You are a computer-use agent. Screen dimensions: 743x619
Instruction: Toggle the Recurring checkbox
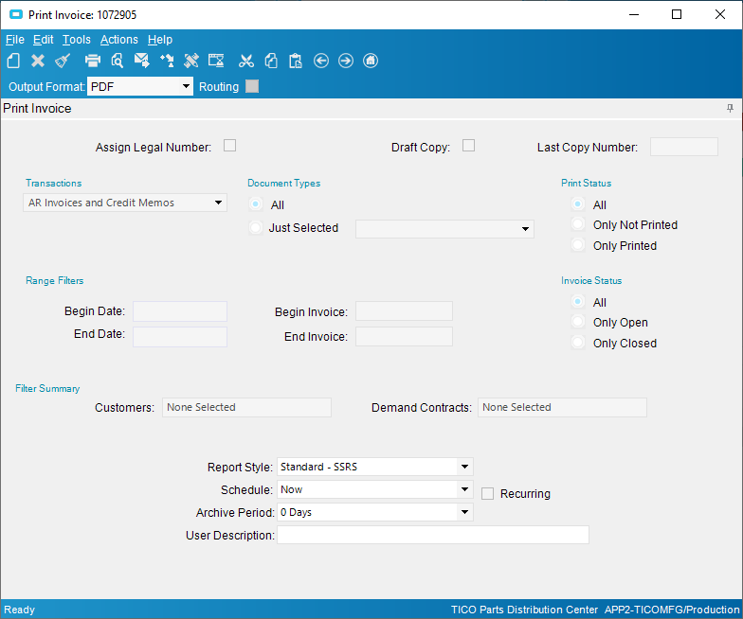coord(488,493)
